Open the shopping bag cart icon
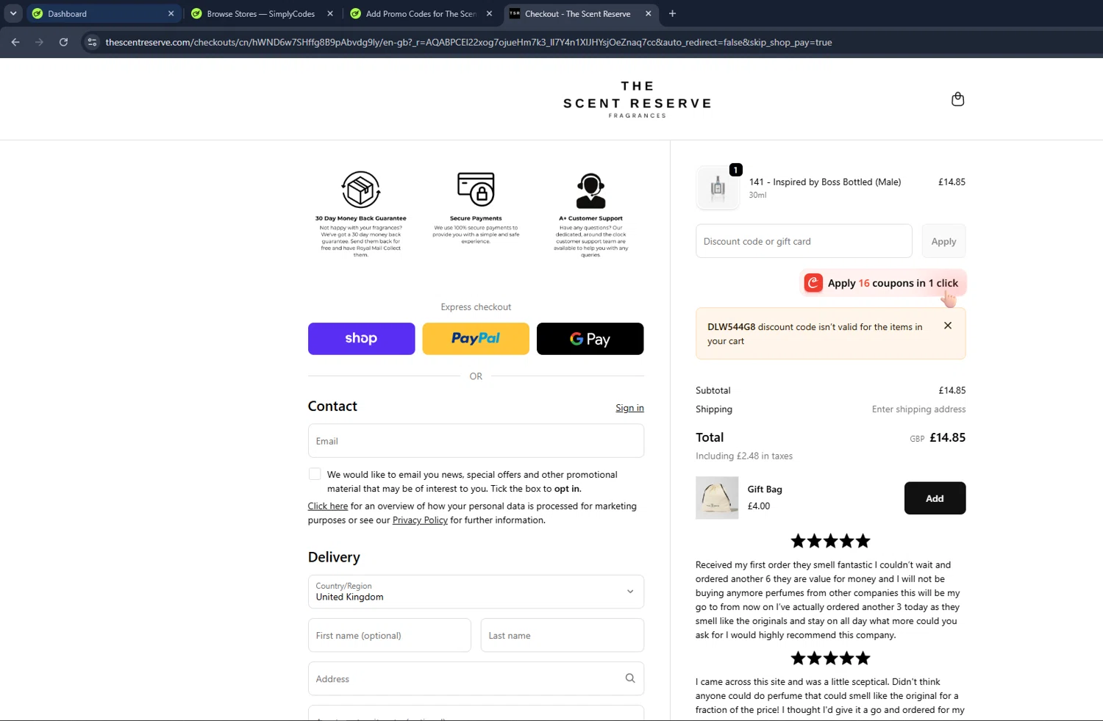Viewport: 1103px width, 721px height. coord(957,99)
